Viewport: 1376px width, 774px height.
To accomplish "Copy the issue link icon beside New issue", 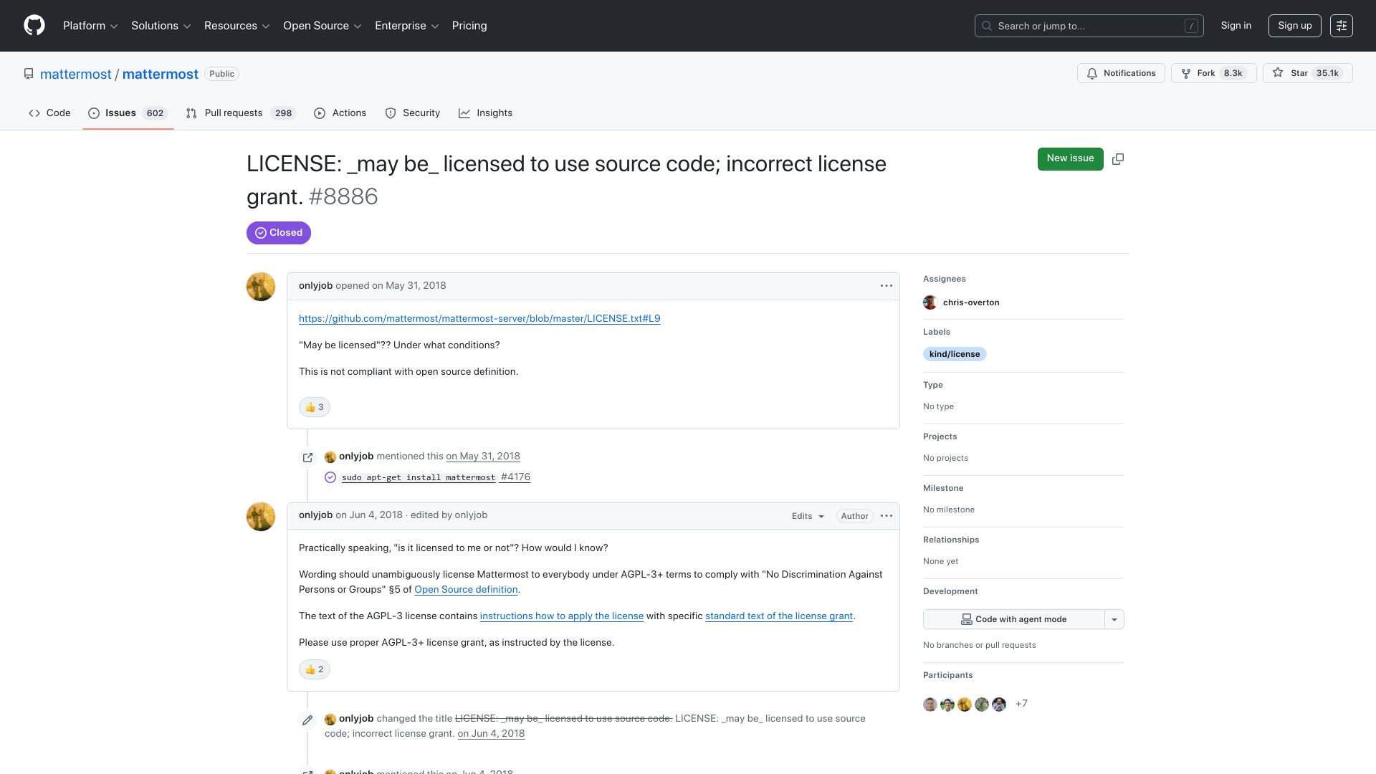I will click(x=1118, y=159).
